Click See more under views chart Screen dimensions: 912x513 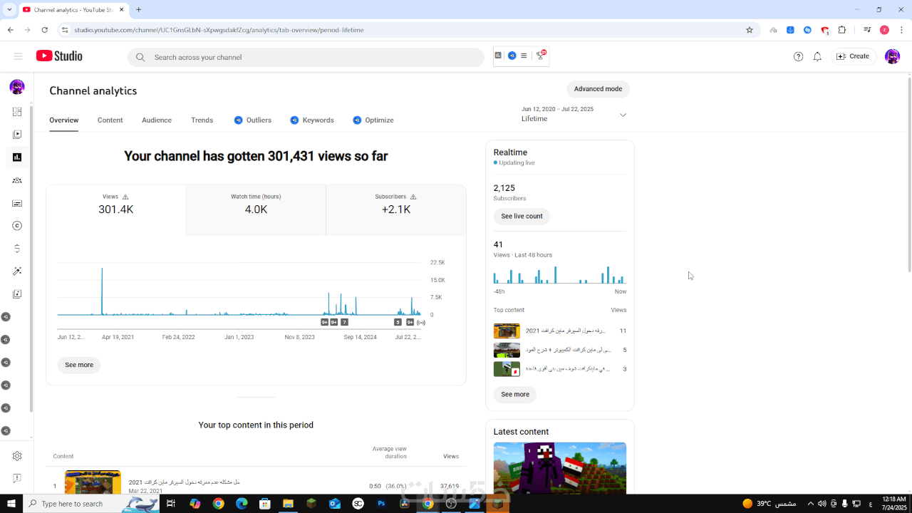pos(79,365)
